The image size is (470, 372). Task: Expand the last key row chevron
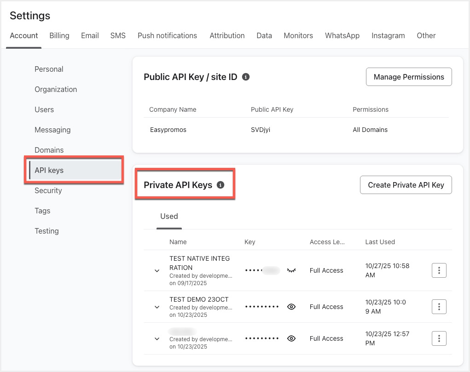pos(157,339)
